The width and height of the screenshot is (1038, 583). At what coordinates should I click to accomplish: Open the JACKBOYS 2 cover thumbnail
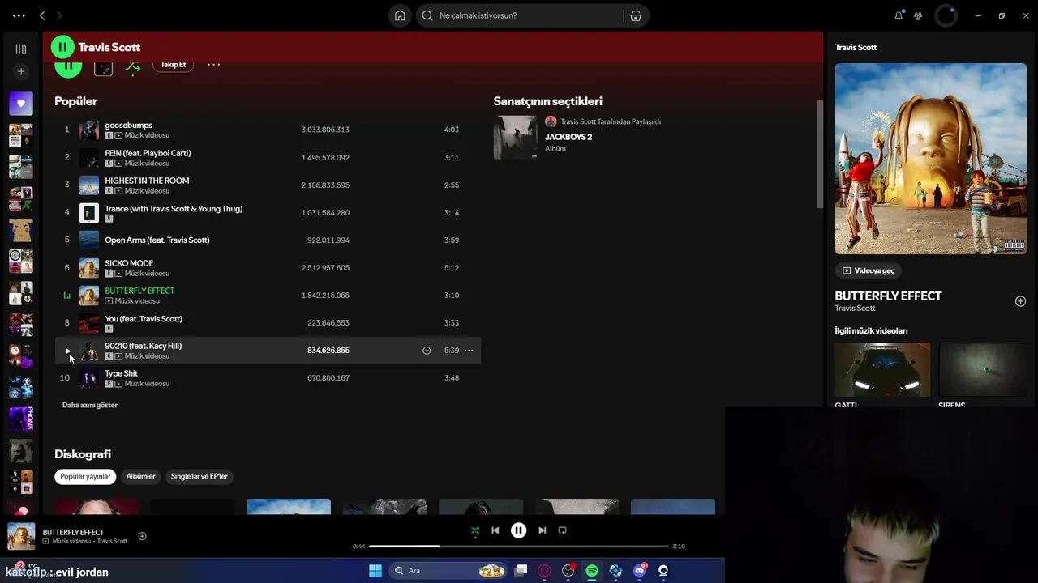(516, 137)
